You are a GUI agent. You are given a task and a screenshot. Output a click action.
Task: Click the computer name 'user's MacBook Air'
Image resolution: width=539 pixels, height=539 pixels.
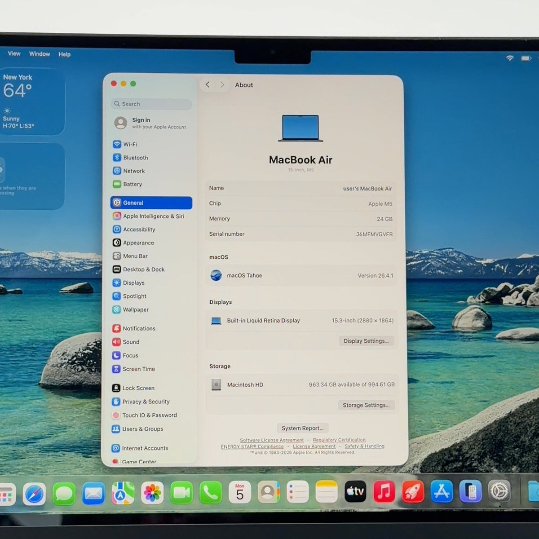click(367, 189)
